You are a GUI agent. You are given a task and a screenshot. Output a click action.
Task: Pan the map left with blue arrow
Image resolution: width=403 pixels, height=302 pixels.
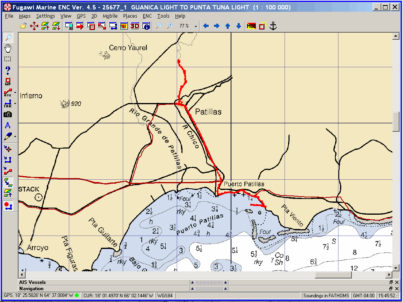206,26
